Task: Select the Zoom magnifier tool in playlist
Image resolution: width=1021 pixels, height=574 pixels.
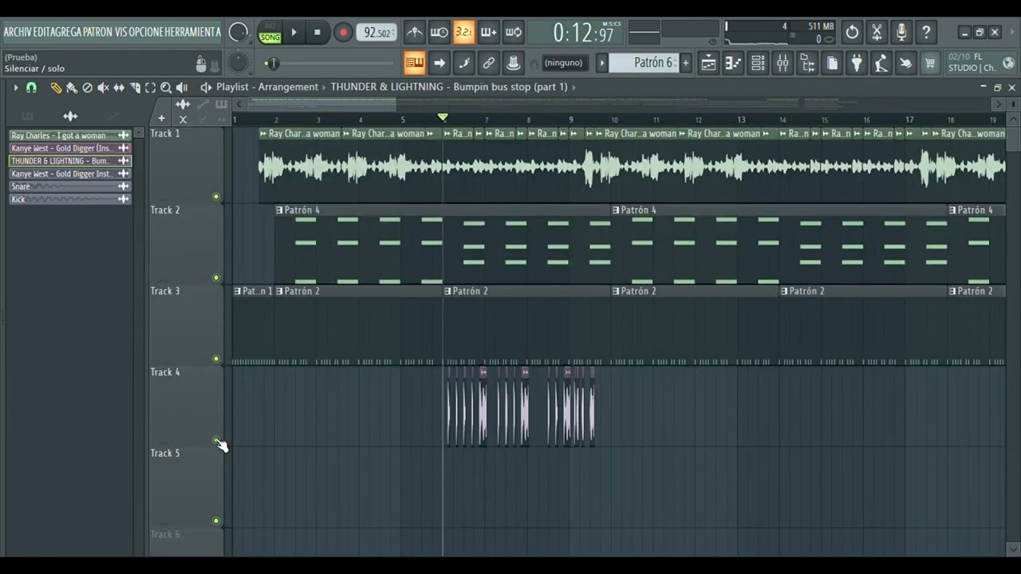Action: tap(166, 88)
